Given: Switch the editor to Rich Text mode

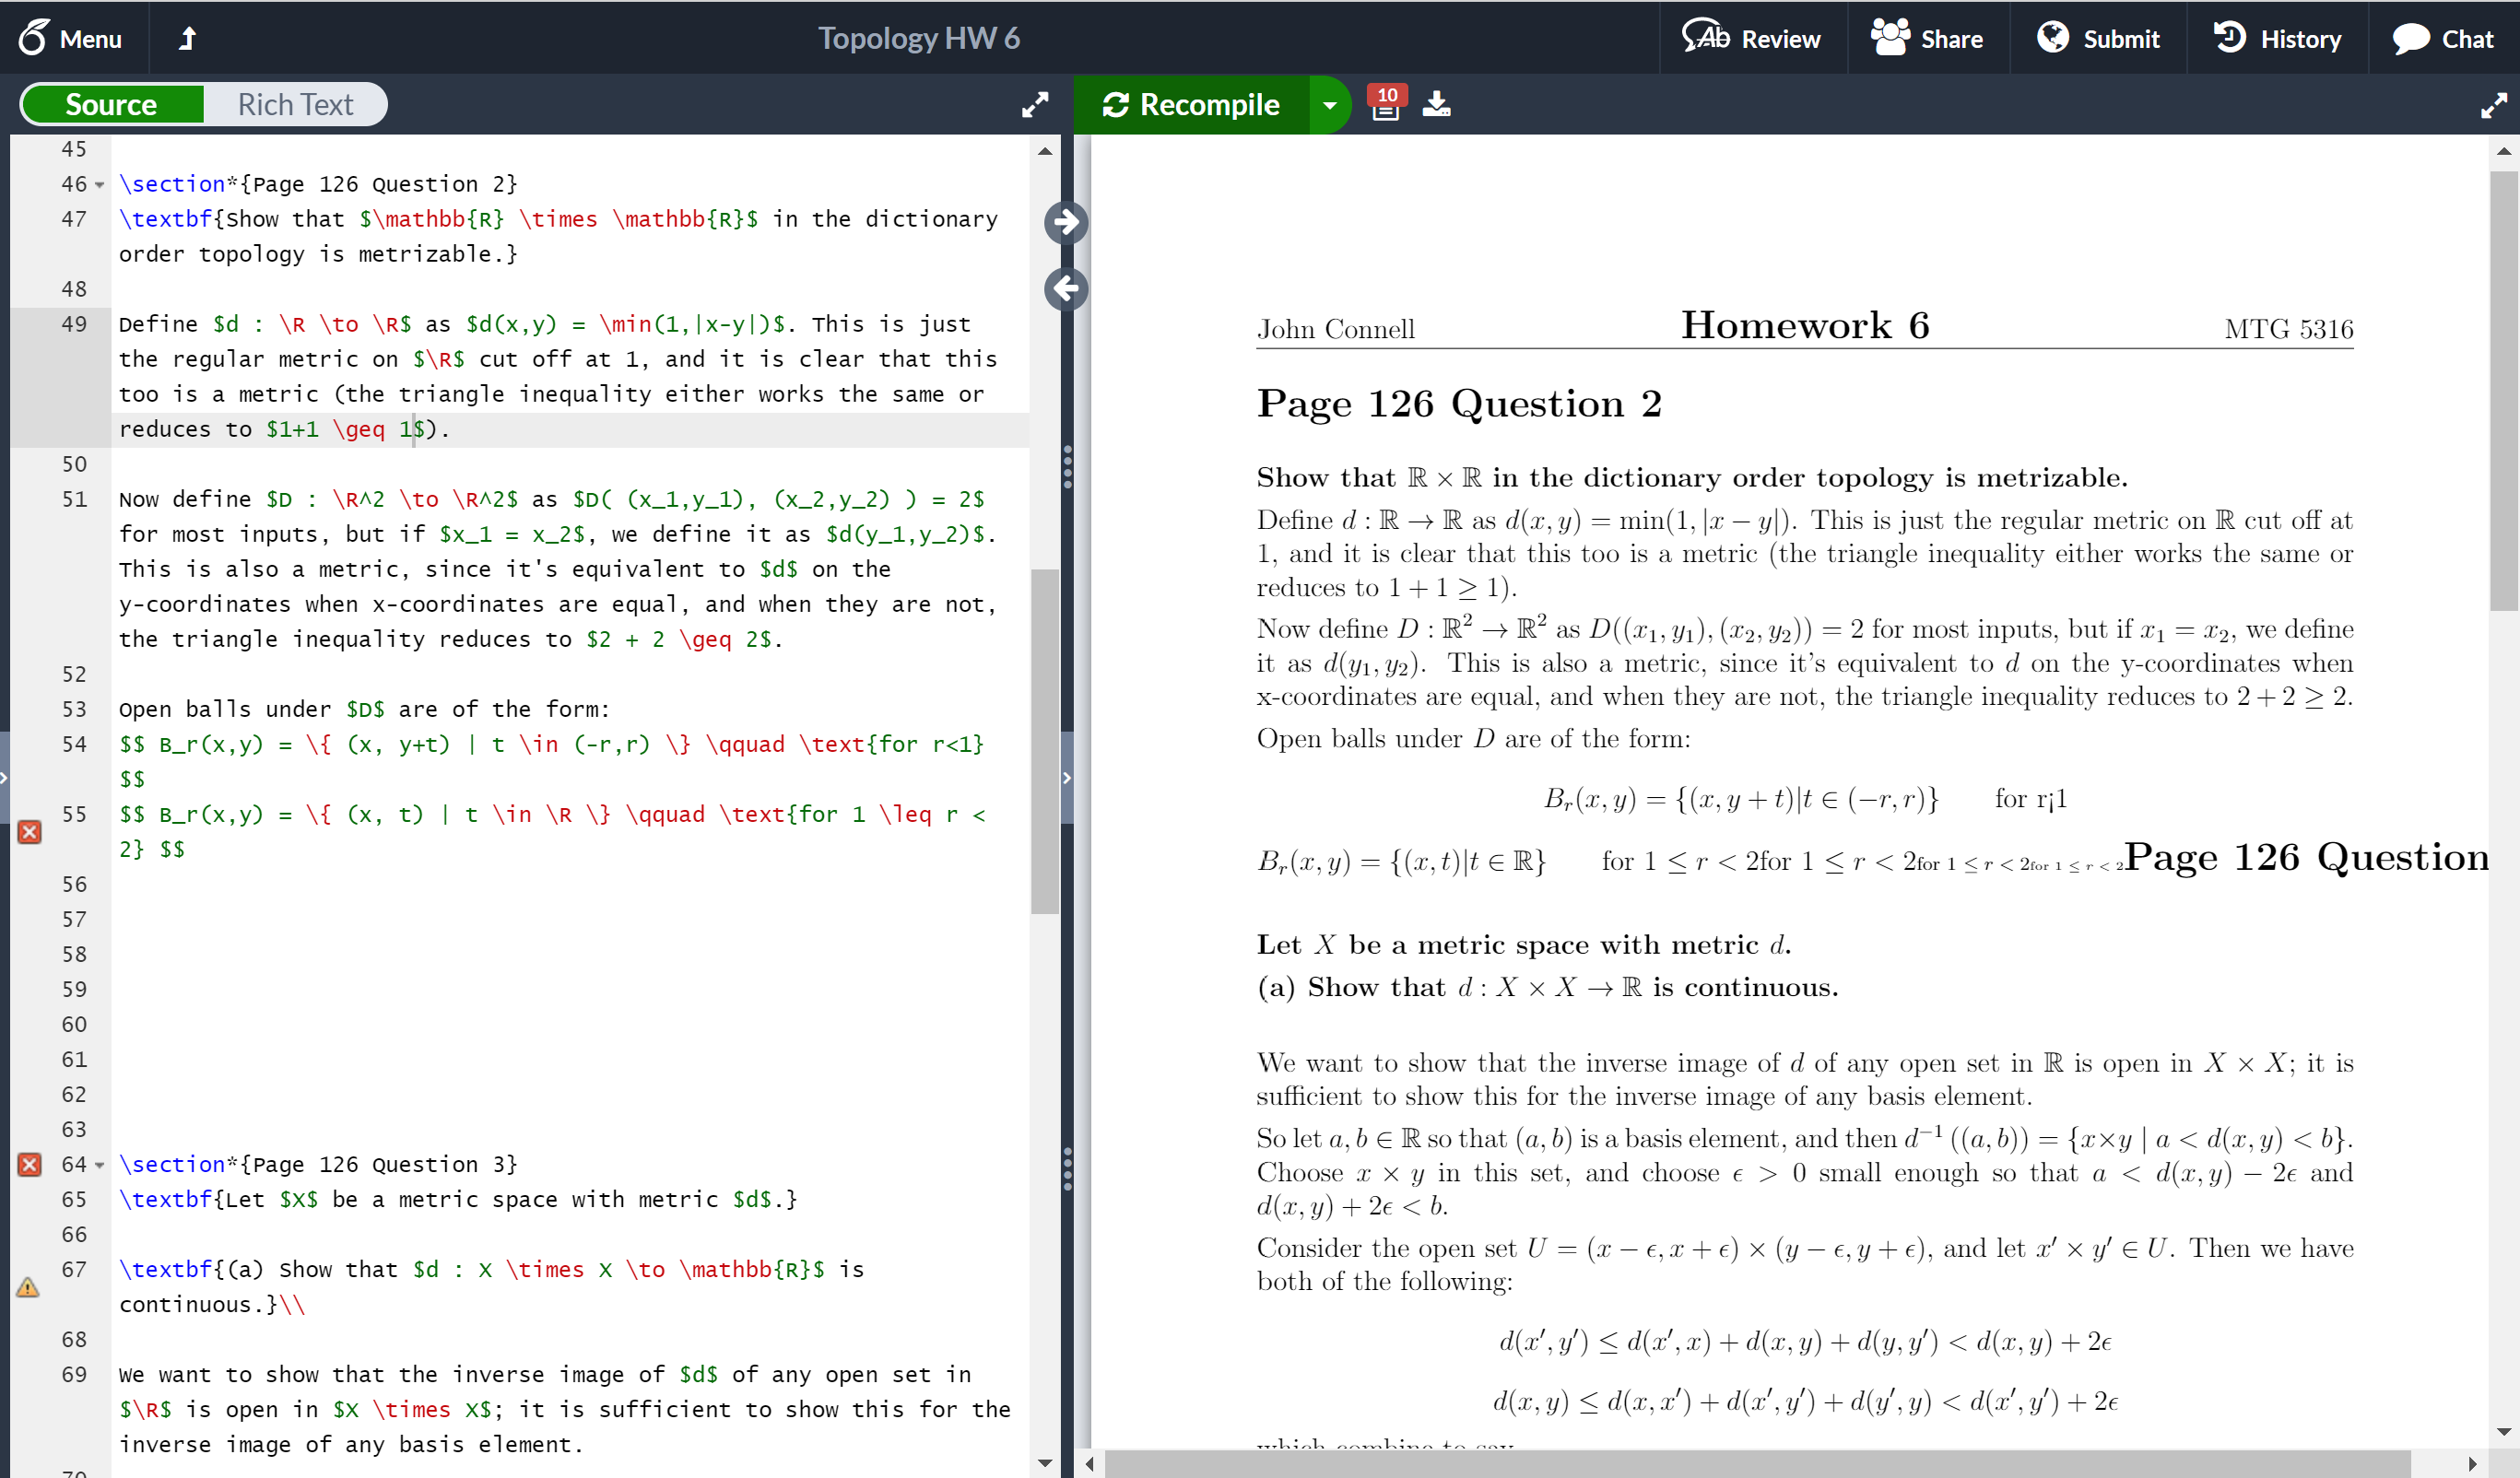Looking at the screenshot, I should click(294, 104).
